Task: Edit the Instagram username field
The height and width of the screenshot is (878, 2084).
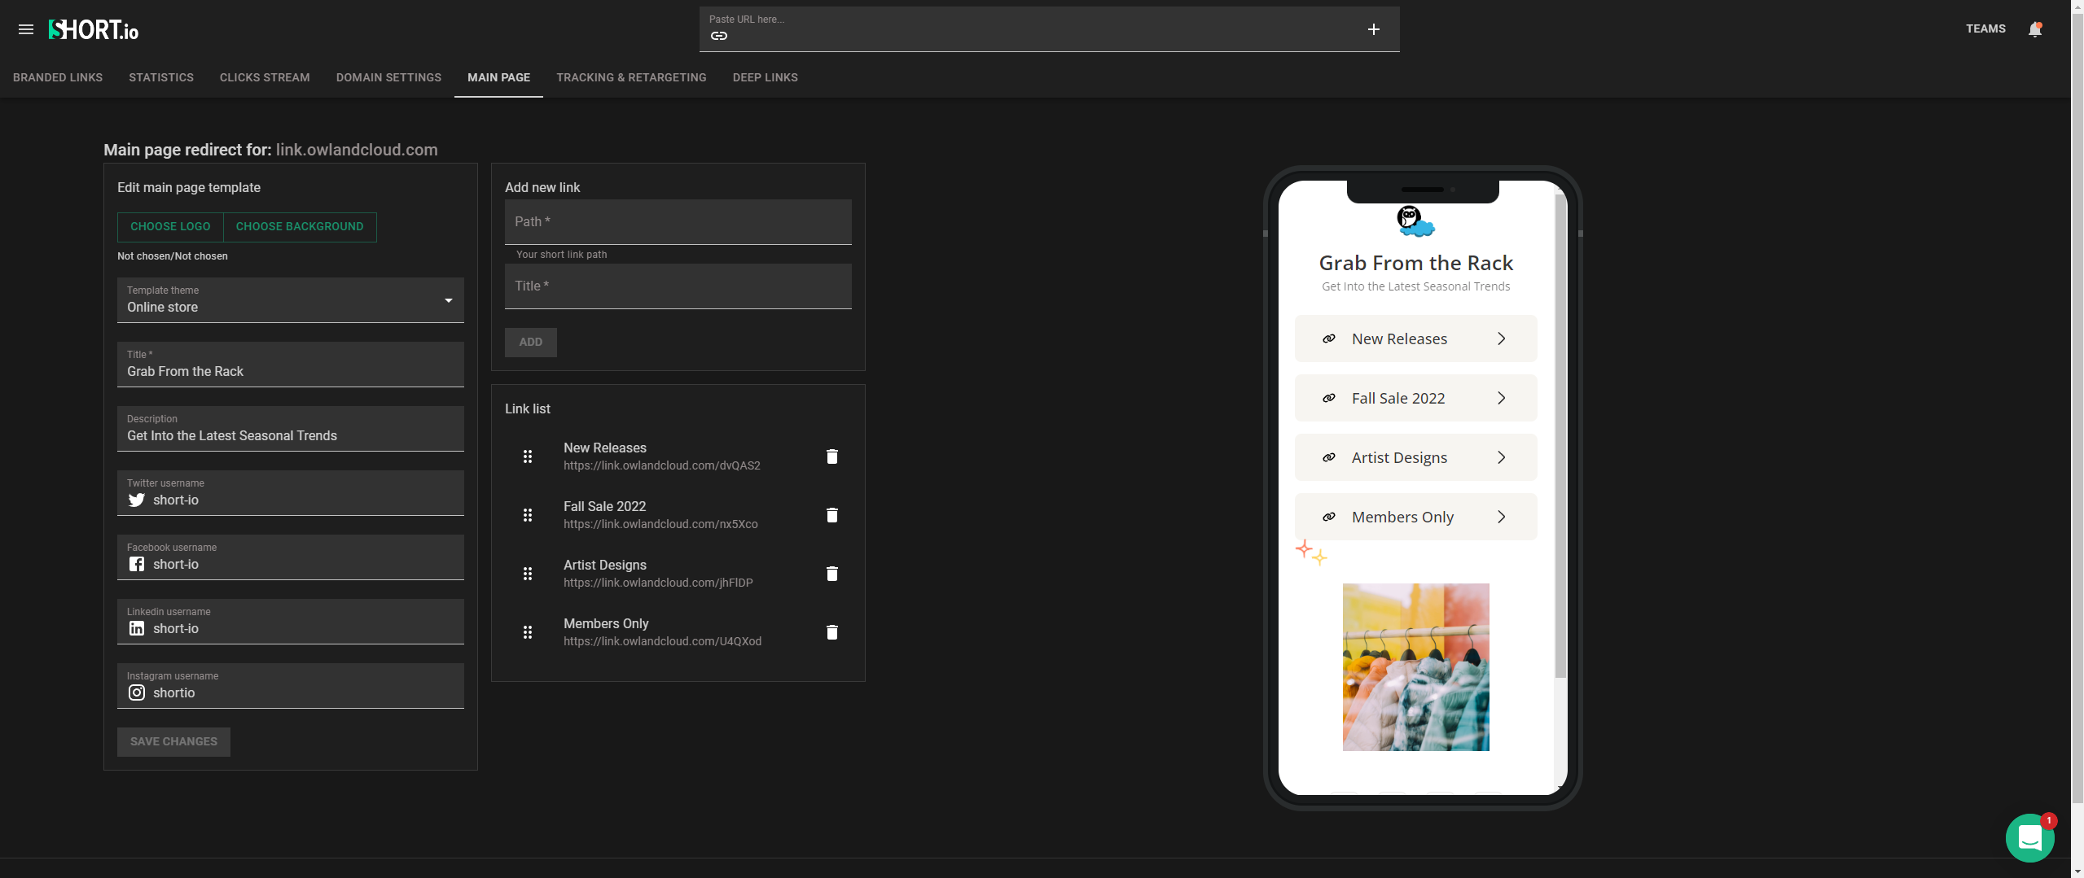Action: pos(291,686)
